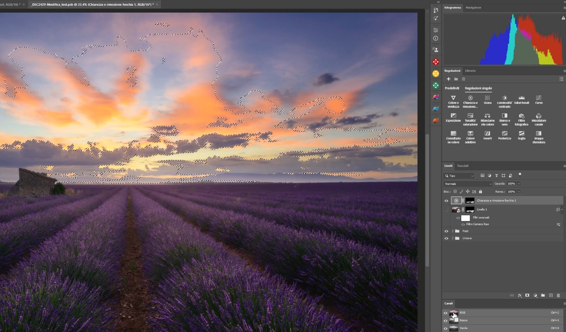Expand the Post layer group

[452, 231]
